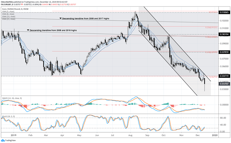
Task: Click the 0.00000 MACD axis value
Action: [x=224, y=105]
